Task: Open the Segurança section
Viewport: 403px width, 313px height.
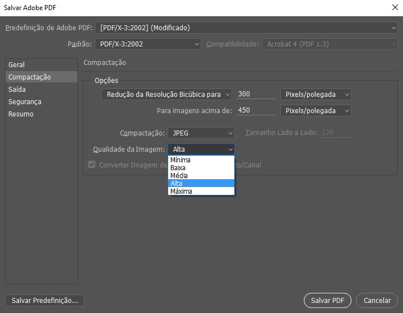Action: [25, 102]
